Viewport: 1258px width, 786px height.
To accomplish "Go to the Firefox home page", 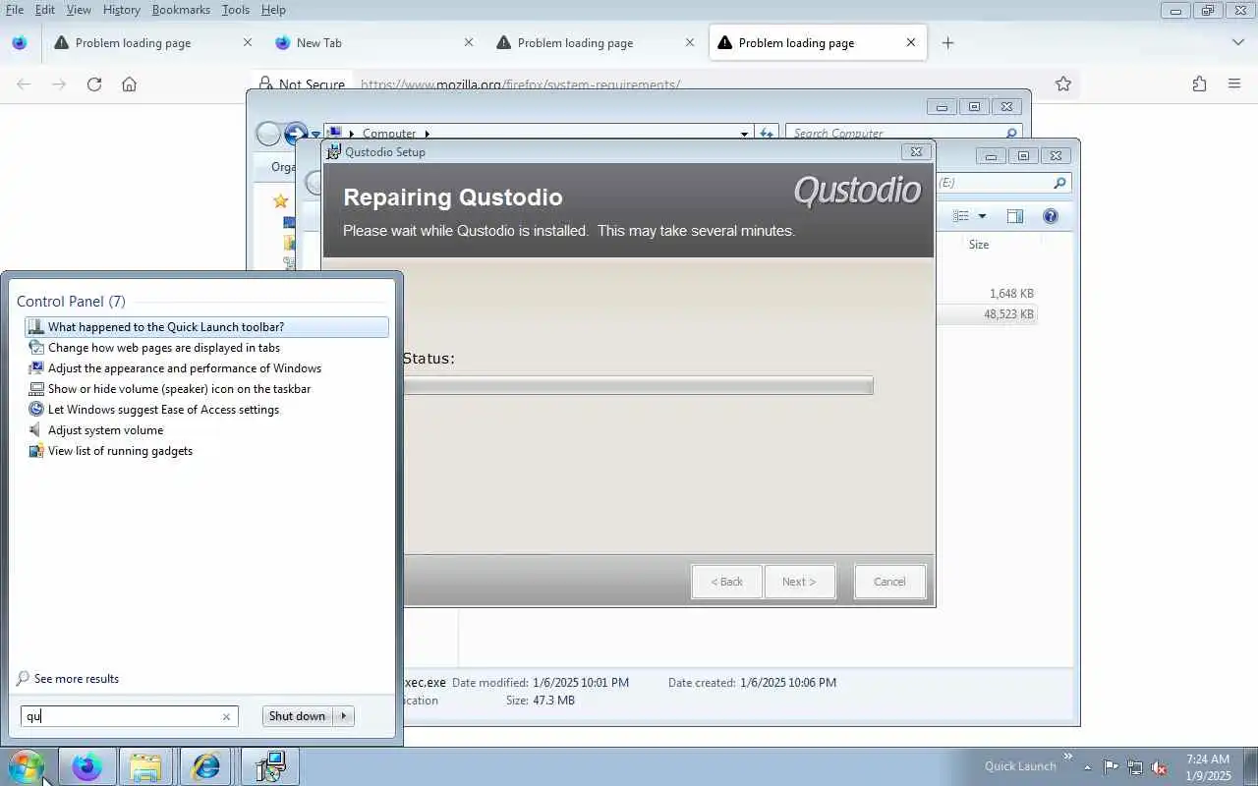I will [x=129, y=84].
